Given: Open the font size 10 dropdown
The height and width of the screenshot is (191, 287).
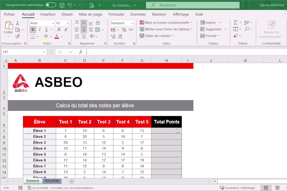Looking at the screenshot, I should pyautogui.click(x=67, y=23).
